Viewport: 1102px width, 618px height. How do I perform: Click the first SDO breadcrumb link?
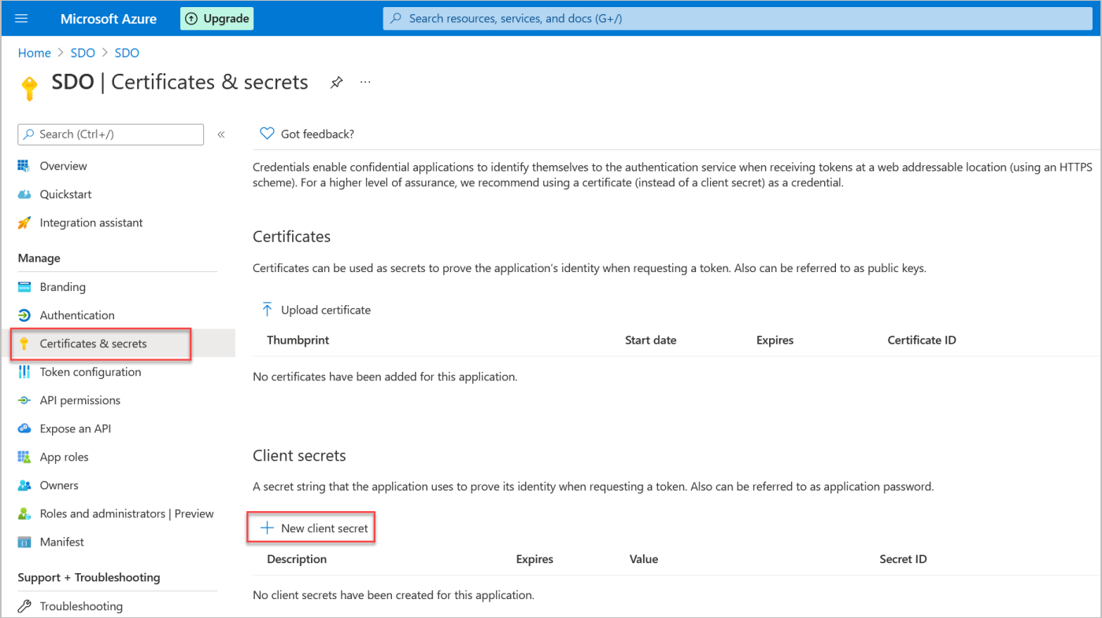pos(83,53)
